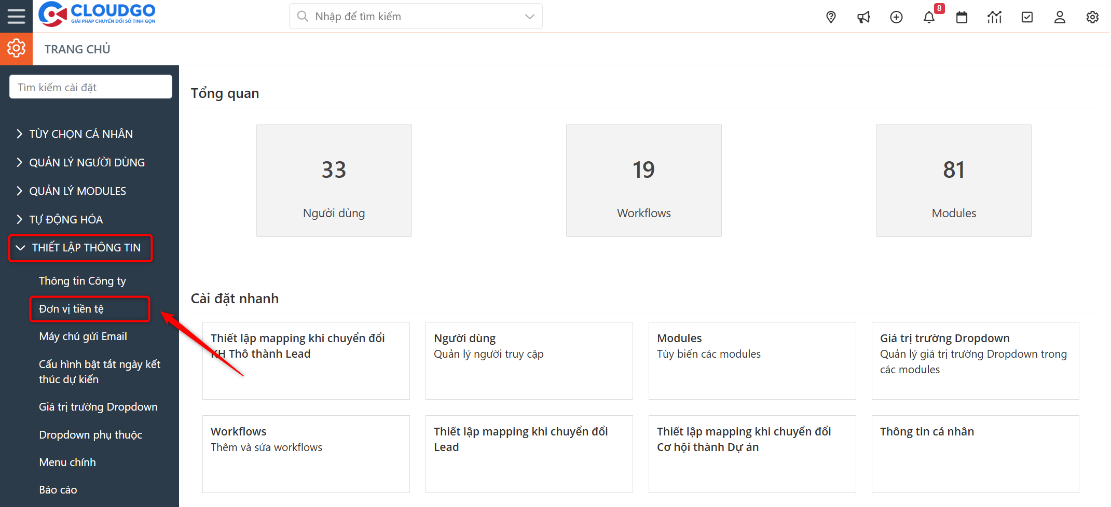Viewport: 1111px width, 507px height.
Task: Expand the global search dropdown arrow
Action: [529, 17]
